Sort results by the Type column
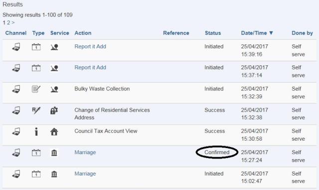This screenshot has width=319, height=190. pos(38,33)
